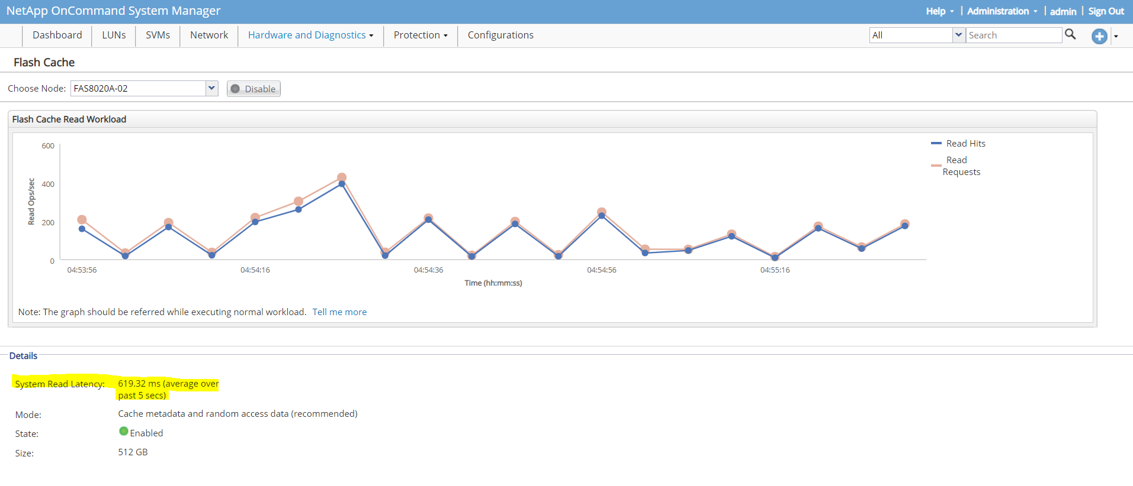Screen dimensions: 1133x486
Task: Open the All search filter dropdown
Action: coord(958,35)
